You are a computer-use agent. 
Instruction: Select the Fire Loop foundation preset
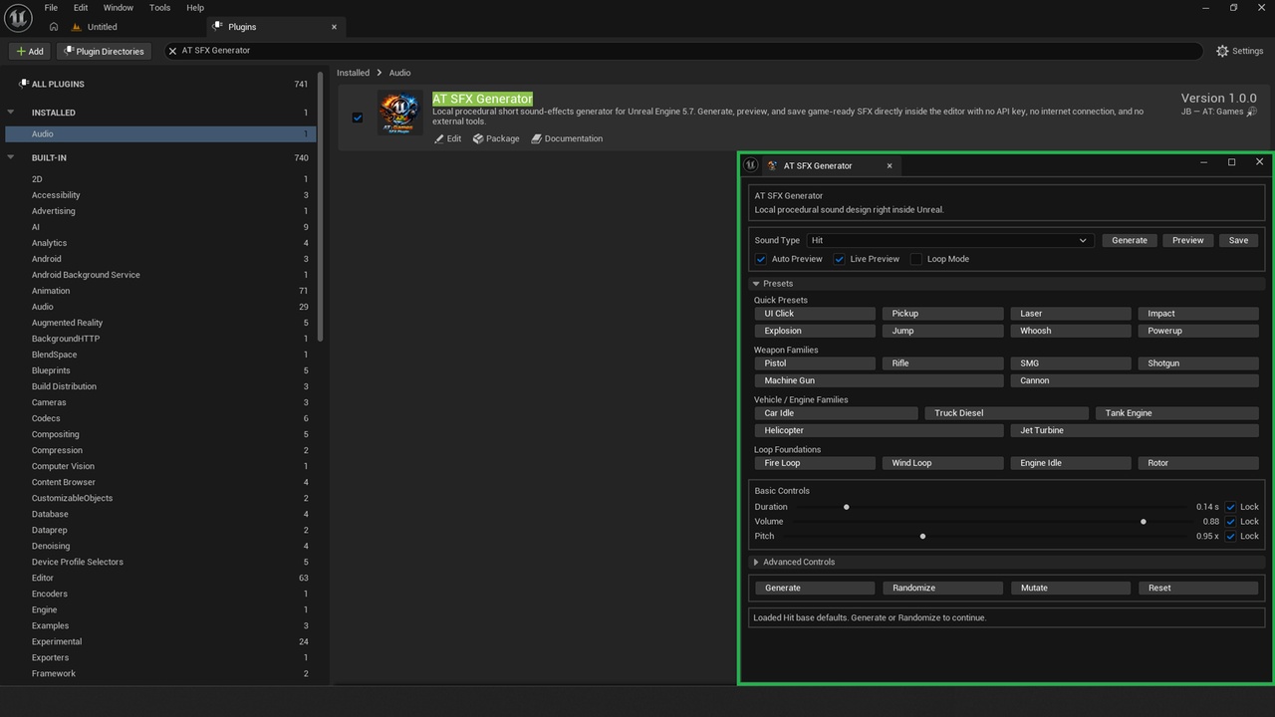click(x=815, y=463)
